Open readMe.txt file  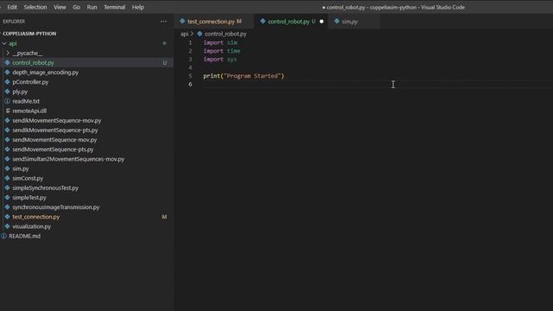click(26, 101)
